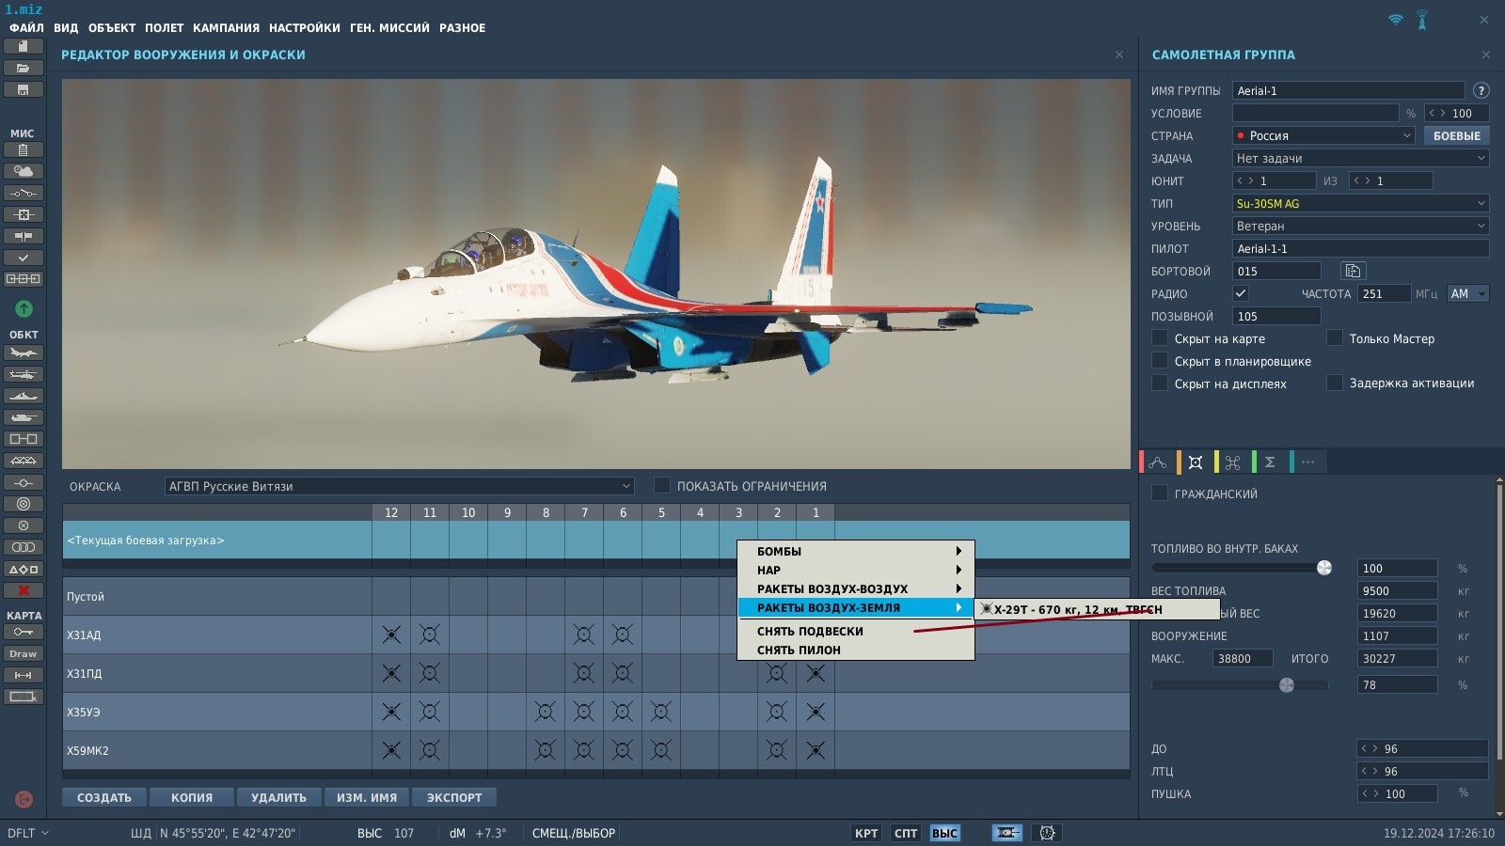Screen dimensions: 1505x846
Task: Expand the ТИП aircraft type dropdown
Action: tap(1361, 203)
